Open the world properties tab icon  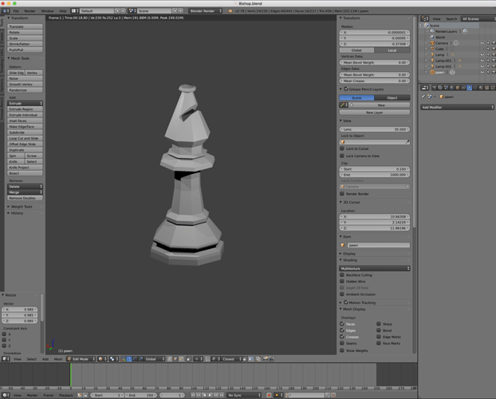pos(451,88)
